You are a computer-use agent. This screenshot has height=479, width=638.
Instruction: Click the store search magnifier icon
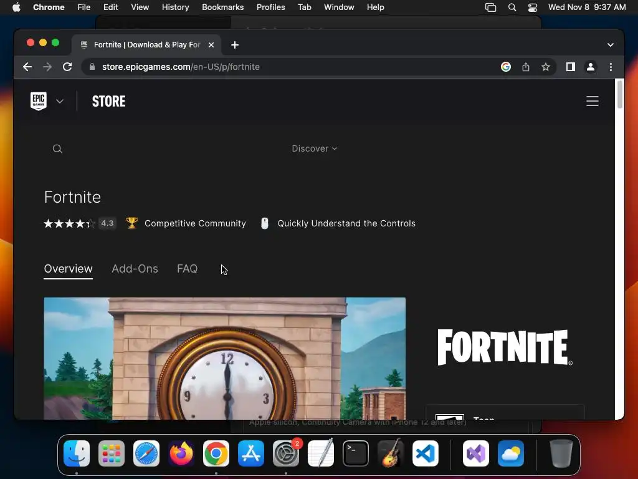(57, 148)
